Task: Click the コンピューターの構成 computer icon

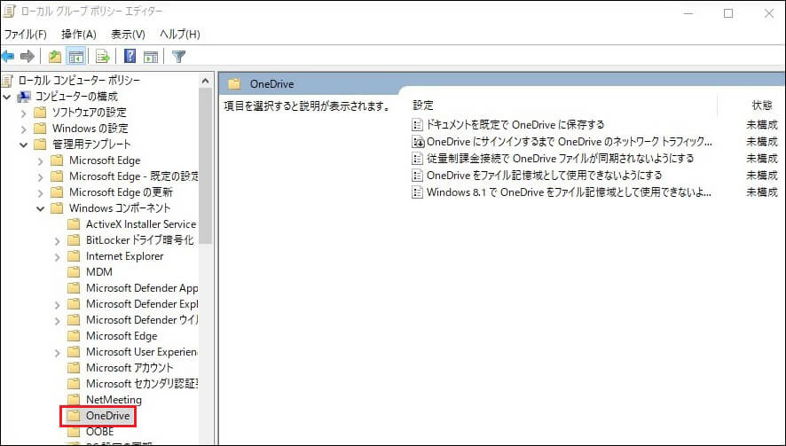Action: [x=24, y=97]
